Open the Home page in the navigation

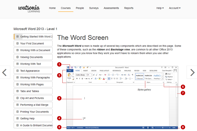52,8
